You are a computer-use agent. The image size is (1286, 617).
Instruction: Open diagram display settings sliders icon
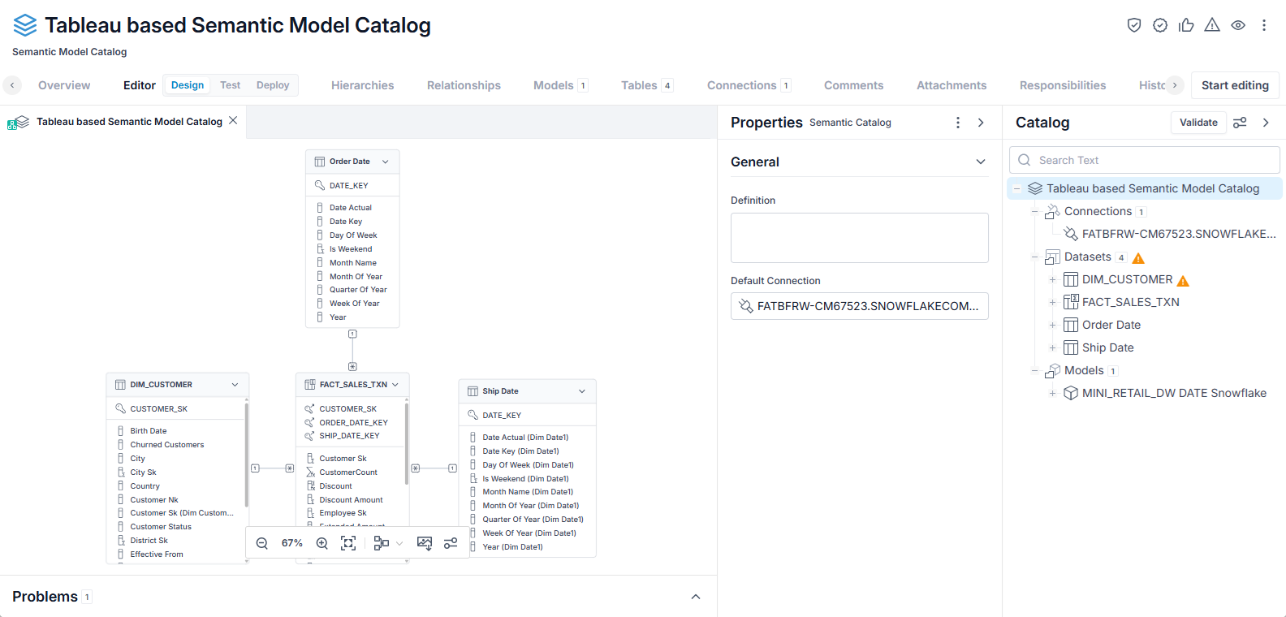pyautogui.click(x=451, y=543)
